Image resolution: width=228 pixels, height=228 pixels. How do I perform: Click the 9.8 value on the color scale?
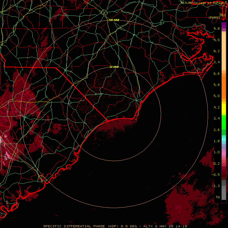[217, 28]
